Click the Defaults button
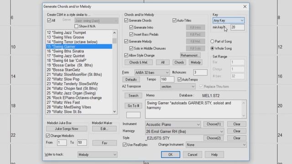This screenshot has height=164, width=292. pos(131,80)
